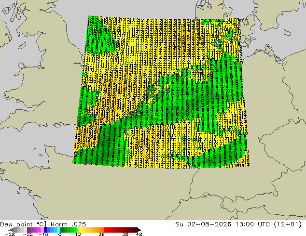Click the 'Su 02-08-2026' date text
Screen dimensions: 306x236
203,224
